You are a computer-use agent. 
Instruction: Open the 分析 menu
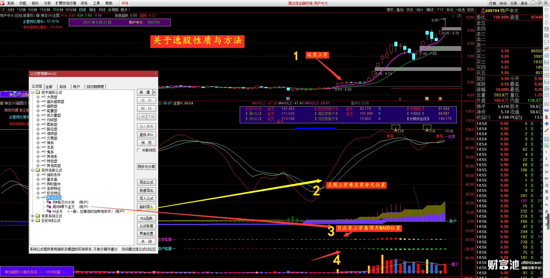tap(48, 3)
